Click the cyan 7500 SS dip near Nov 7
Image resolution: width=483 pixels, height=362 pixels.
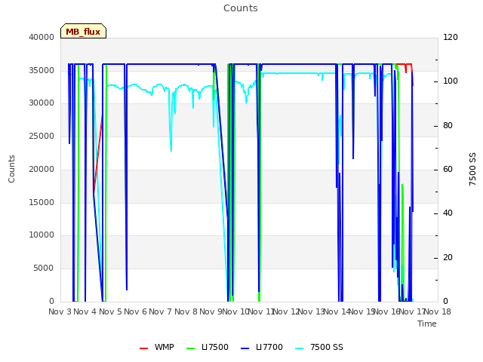point(171,136)
